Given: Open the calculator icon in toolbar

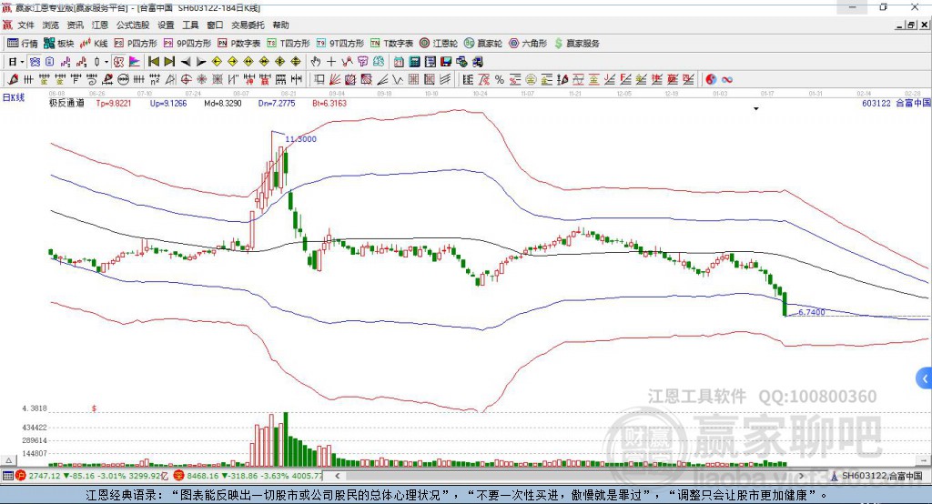Looking at the screenshot, I should coord(414,62).
